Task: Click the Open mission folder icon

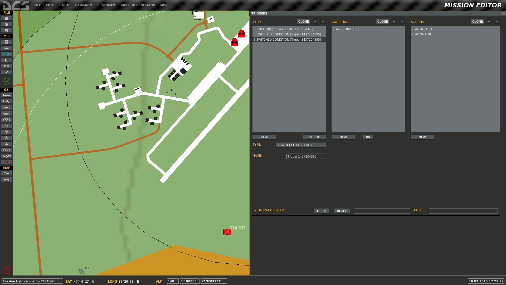Action: click(x=7, y=24)
